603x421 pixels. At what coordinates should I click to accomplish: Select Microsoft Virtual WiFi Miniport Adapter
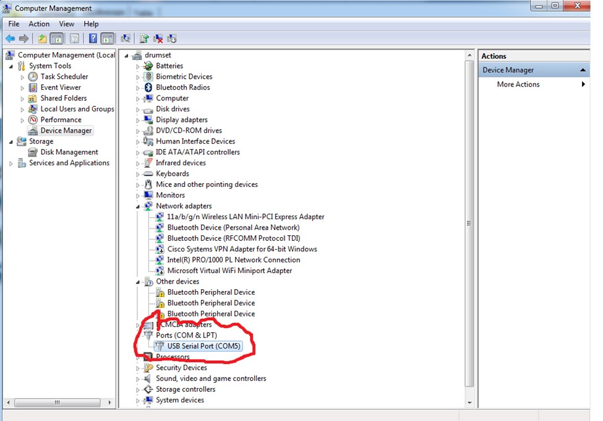229,271
